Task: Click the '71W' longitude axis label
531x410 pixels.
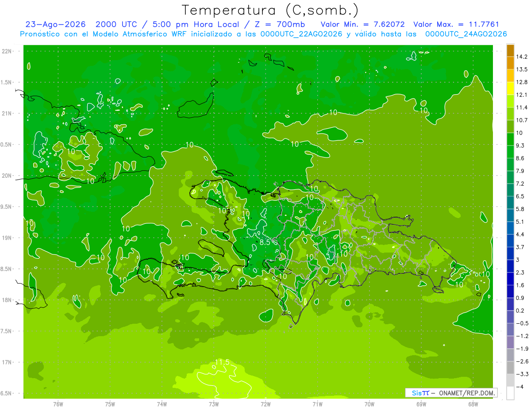Action: pyautogui.click(x=317, y=404)
